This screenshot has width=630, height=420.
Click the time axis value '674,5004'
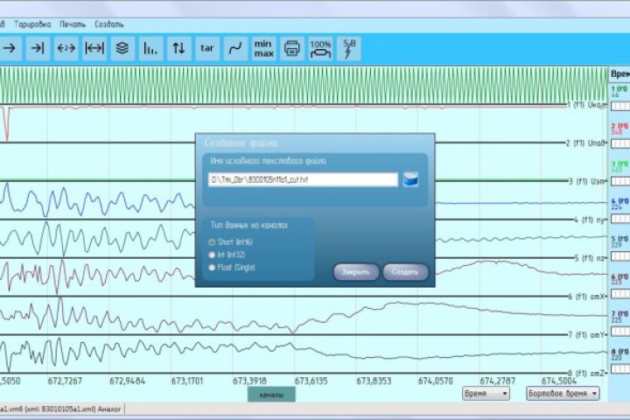coord(559,381)
